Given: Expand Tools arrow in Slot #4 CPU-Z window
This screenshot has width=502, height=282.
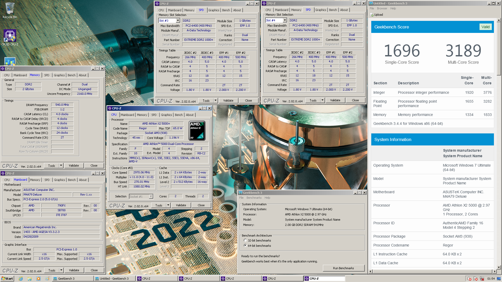Looking at the screenshot, I should coord(322,100).
